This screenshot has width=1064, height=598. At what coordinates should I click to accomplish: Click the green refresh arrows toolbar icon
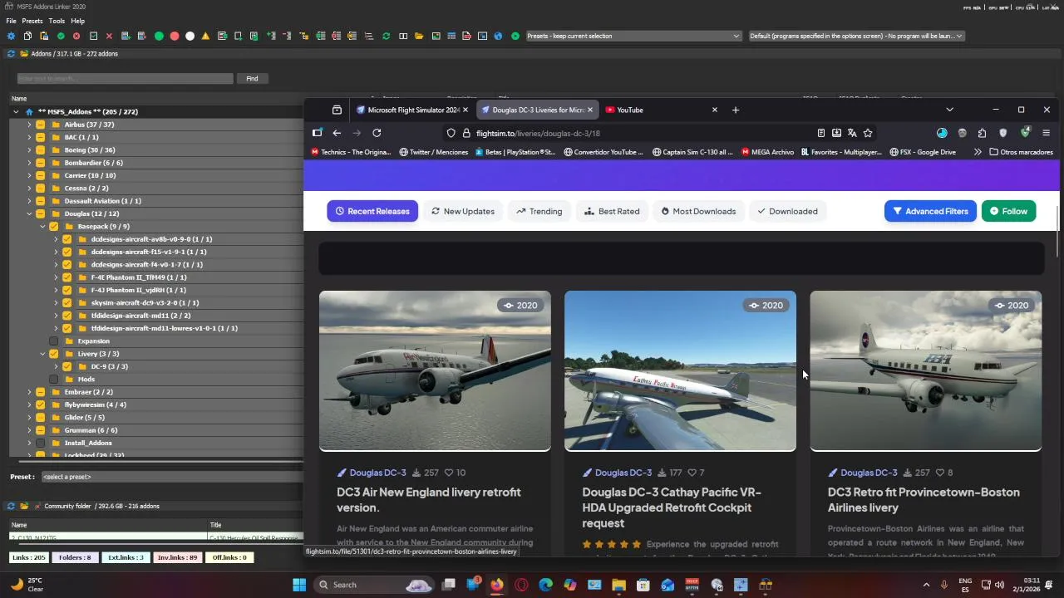(x=386, y=36)
